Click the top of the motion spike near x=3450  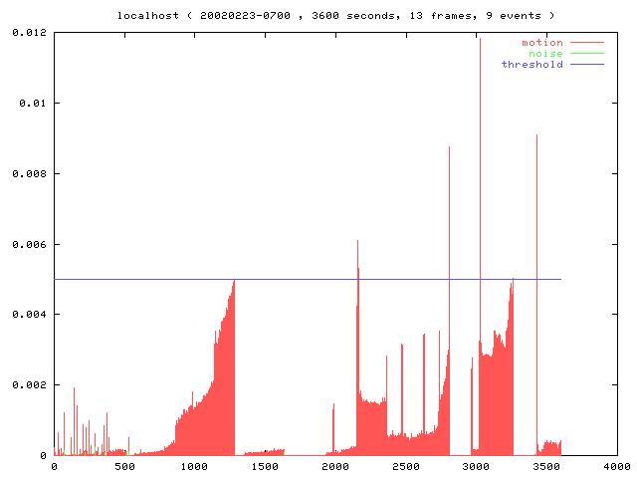pyautogui.click(x=536, y=135)
